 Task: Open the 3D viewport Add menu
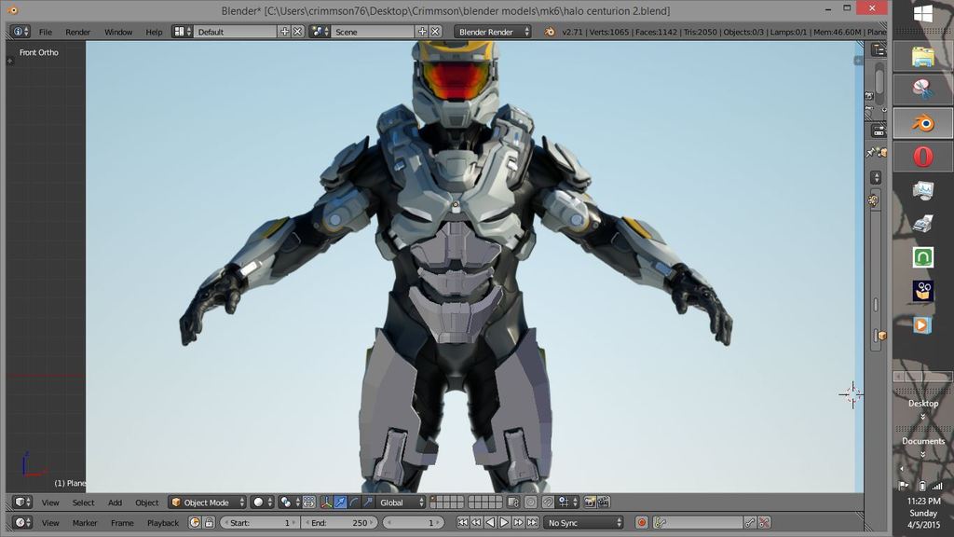pos(115,503)
